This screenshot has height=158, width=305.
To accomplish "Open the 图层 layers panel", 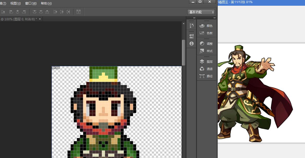I will (x=206, y=62).
